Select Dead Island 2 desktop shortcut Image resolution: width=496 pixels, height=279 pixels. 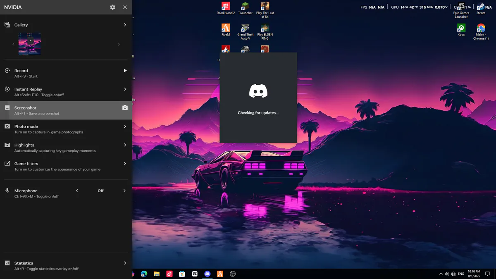[x=226, y=8]
